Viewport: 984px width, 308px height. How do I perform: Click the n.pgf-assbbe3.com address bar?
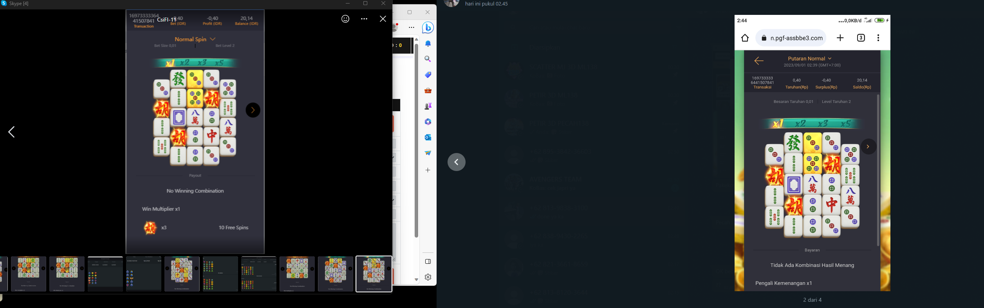point(791,38)
